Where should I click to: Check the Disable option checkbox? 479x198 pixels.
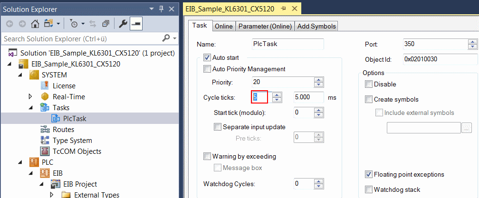tap(369, 84)
